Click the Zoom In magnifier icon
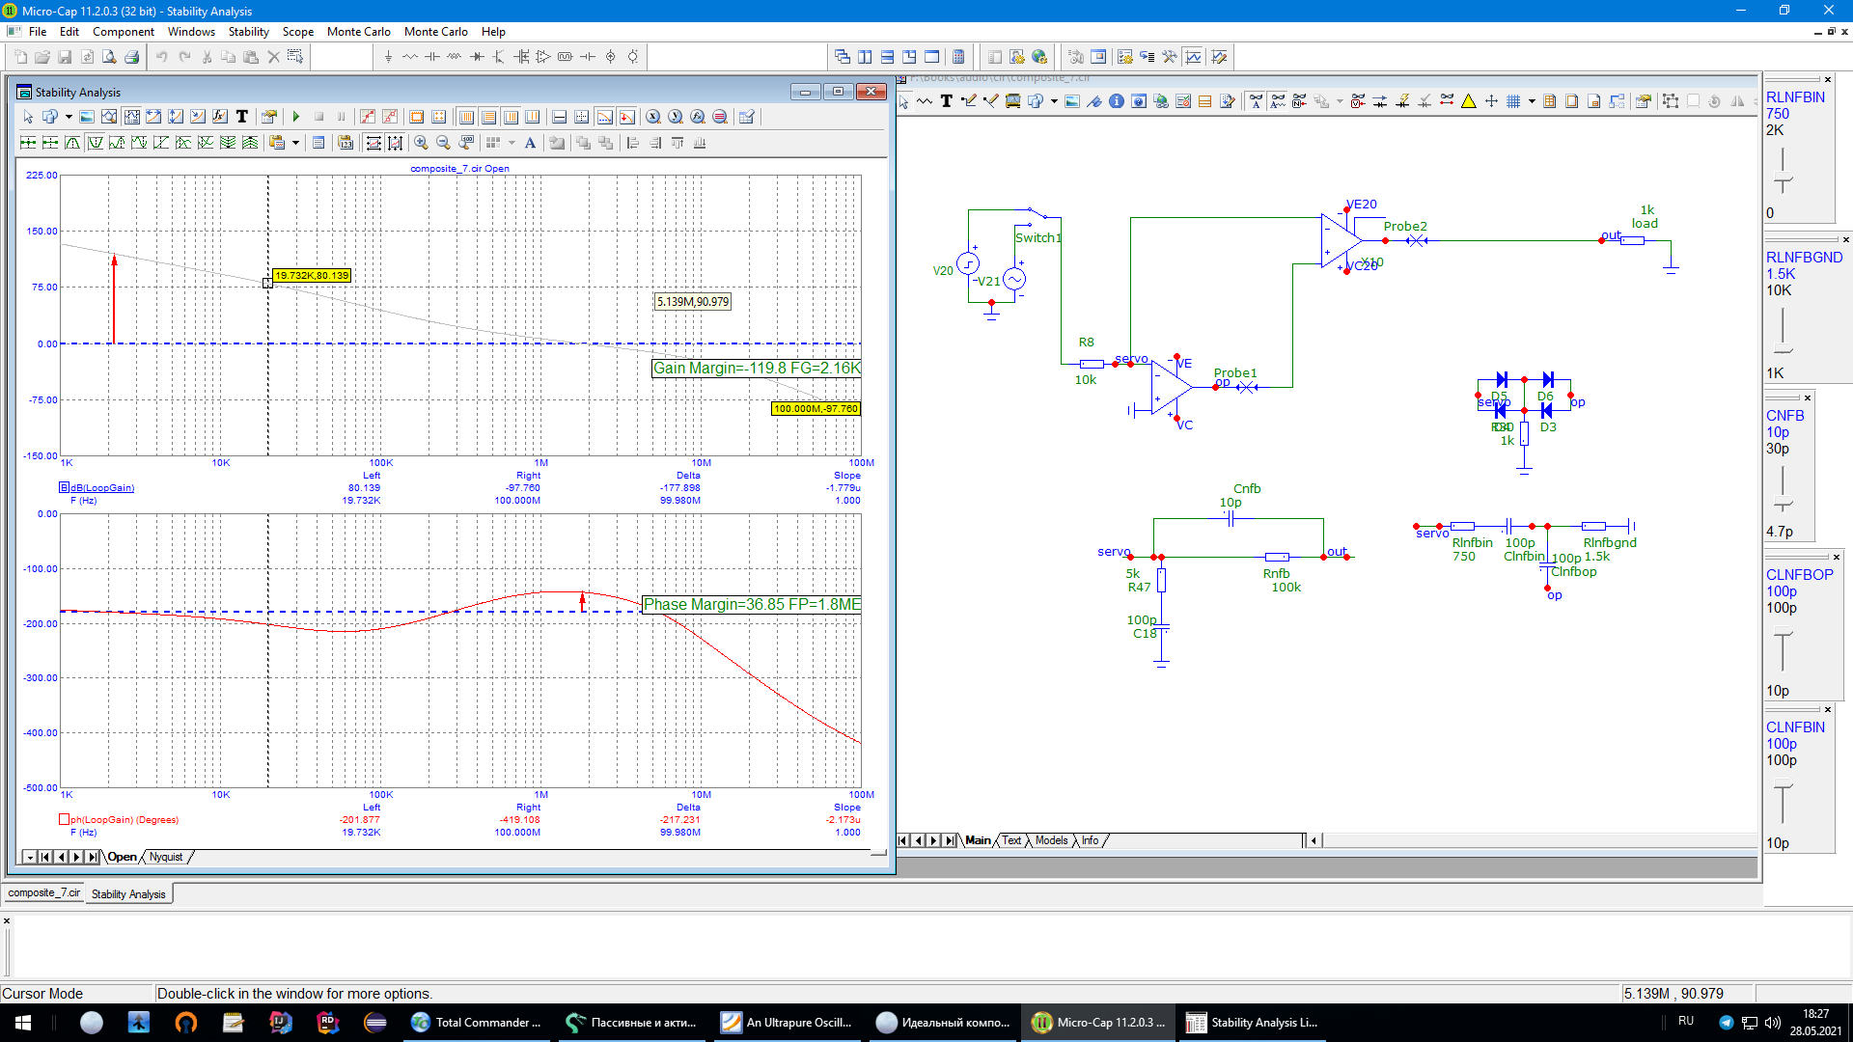The image size is (1853, 1042). tap(421, 143)
